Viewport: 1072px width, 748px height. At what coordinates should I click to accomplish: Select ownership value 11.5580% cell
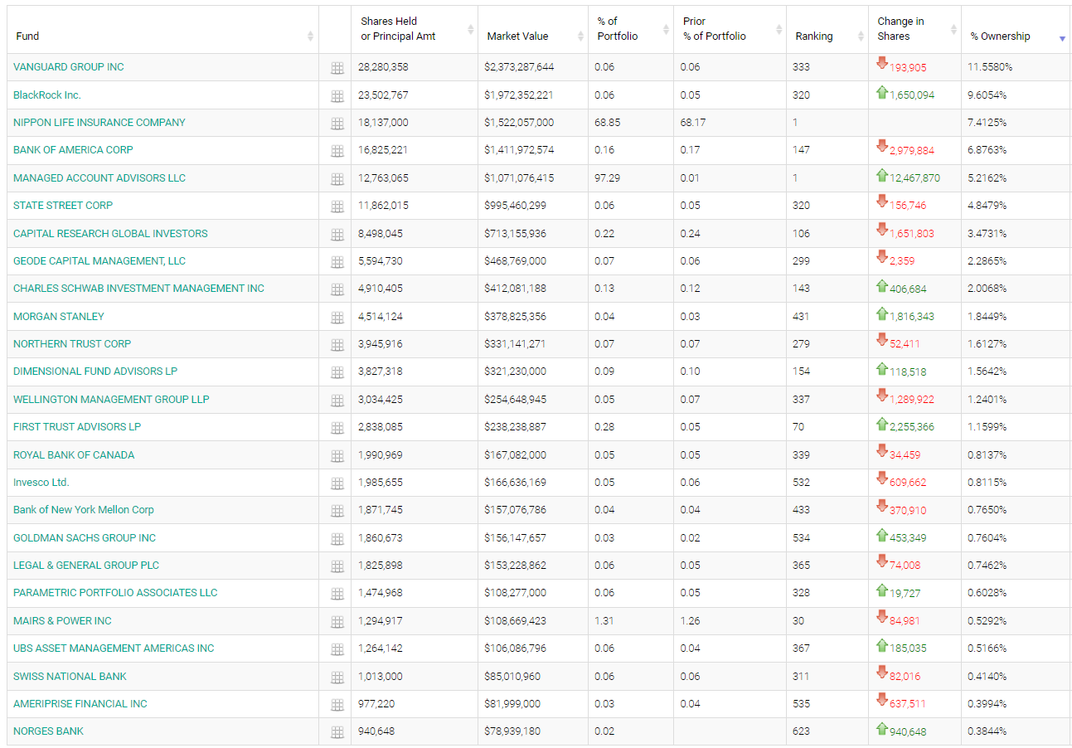pos(1016,67)
